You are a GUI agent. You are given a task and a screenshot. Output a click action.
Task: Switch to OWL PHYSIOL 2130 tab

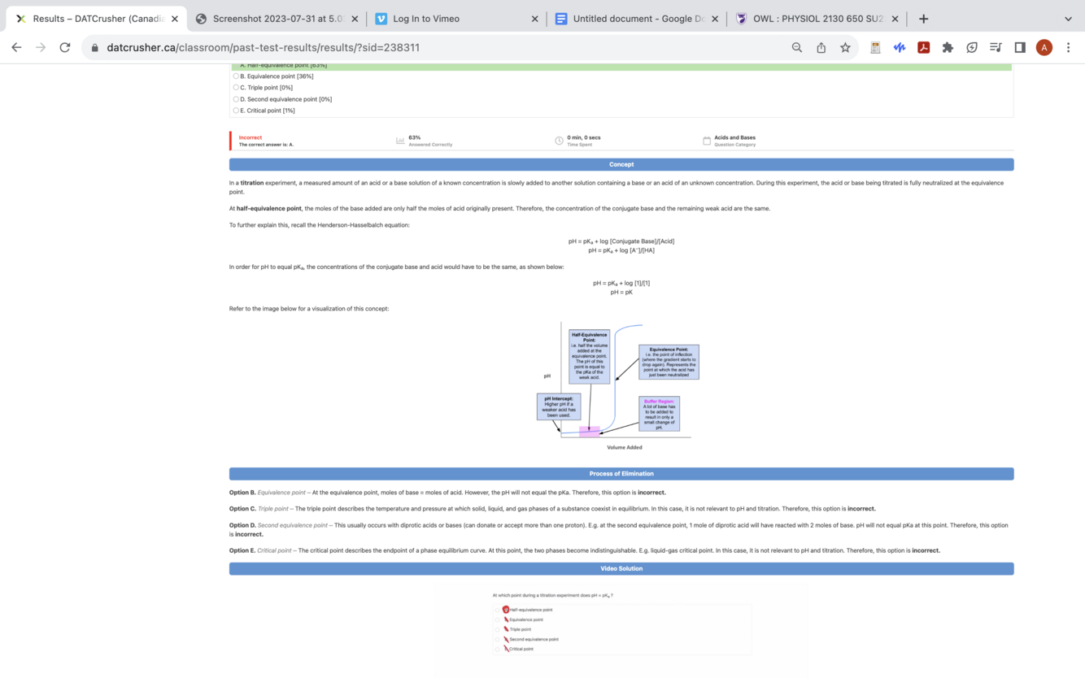tap(817, 19)
